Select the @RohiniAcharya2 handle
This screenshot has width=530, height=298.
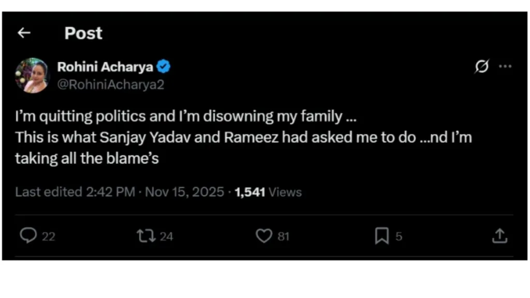click(x=110, y=84)
